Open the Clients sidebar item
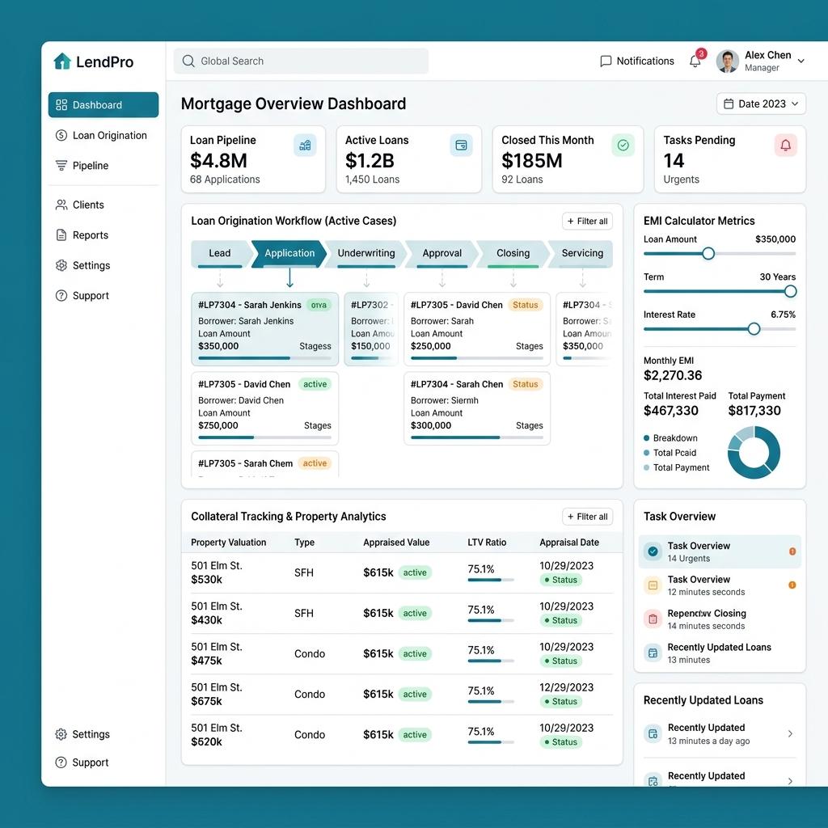828x828 pixels. coord(103,205)
